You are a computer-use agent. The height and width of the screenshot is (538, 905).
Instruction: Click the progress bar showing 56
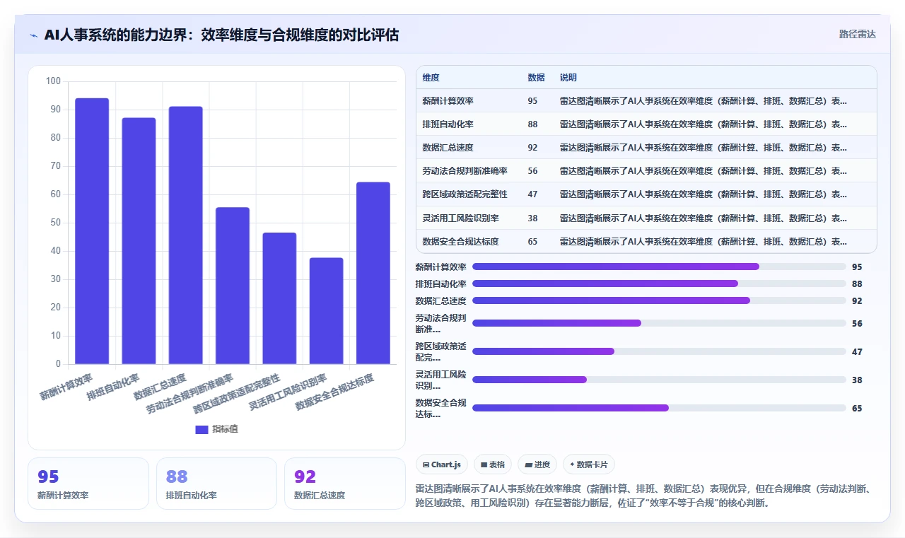[x=659, y=323]
